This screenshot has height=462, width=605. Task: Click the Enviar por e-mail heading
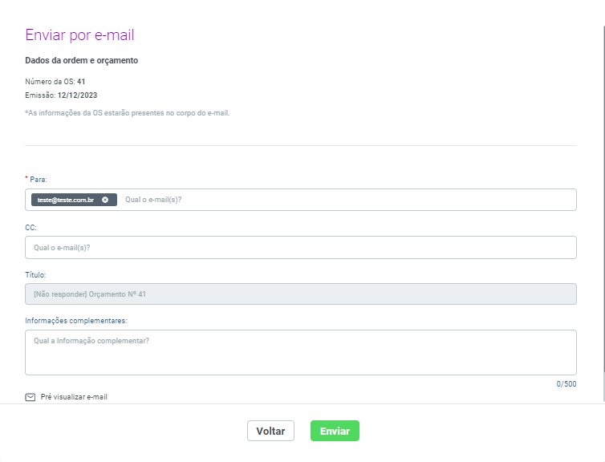(x=80, y=34)
